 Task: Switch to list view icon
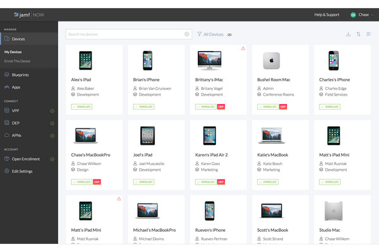[369, 34]
